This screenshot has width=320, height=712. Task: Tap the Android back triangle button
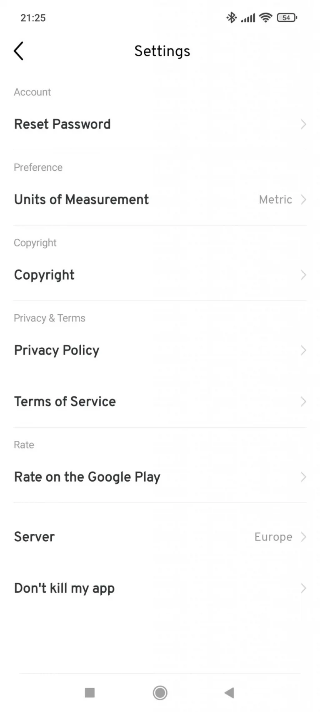click(229, 693)
